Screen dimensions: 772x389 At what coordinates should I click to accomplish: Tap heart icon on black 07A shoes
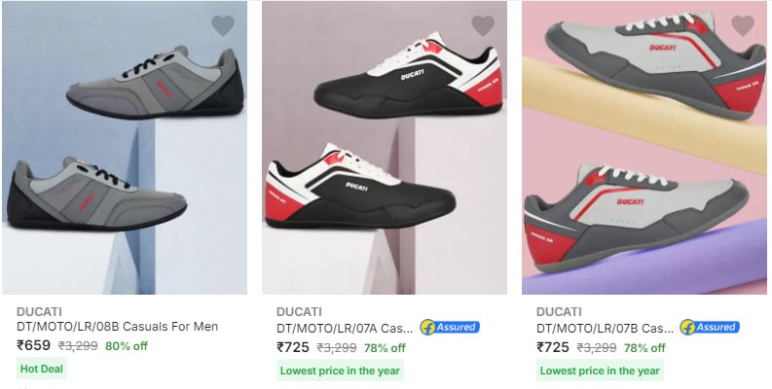[483, 26]
